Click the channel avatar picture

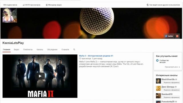pos(10,15)
